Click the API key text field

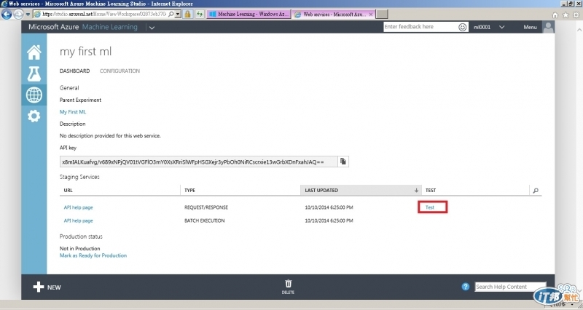[x=198, y=162]
